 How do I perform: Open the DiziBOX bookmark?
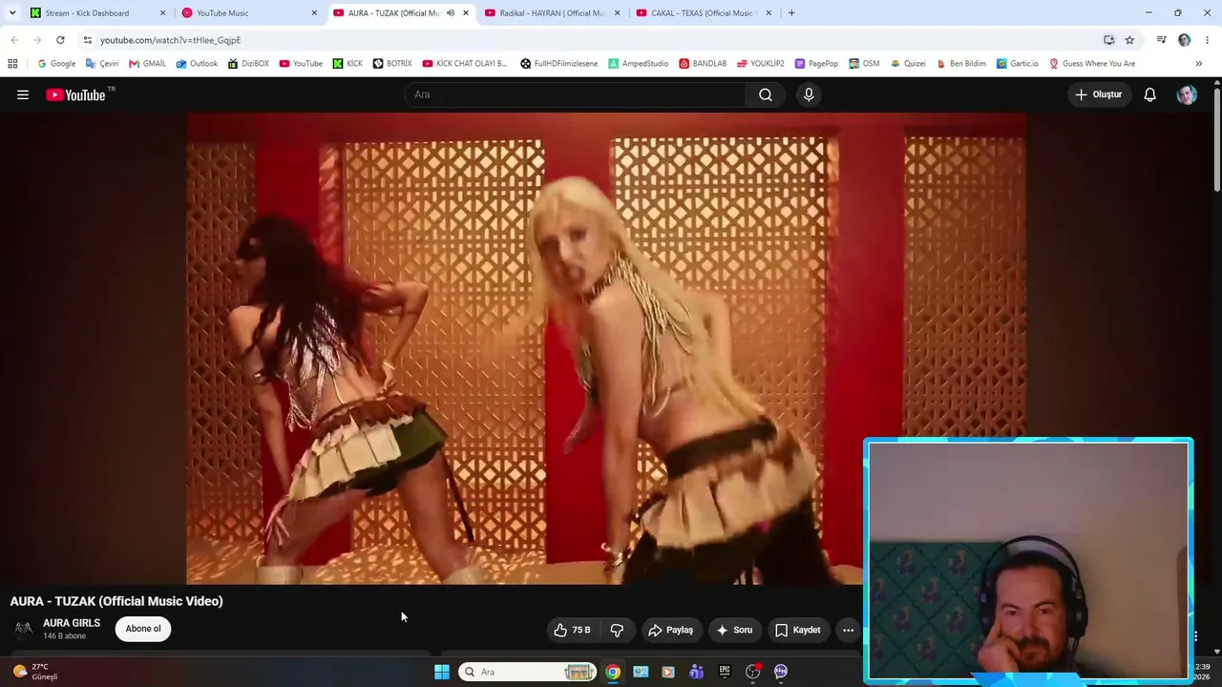click(248, 64)
